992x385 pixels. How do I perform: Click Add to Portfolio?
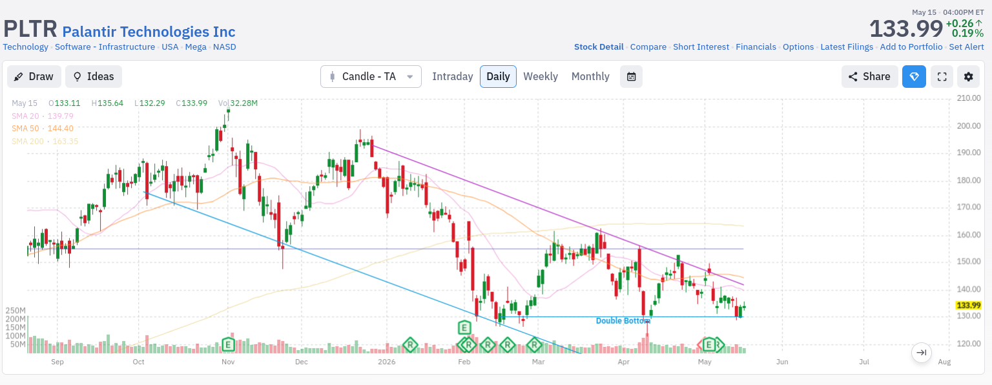[x=911, y=47]
